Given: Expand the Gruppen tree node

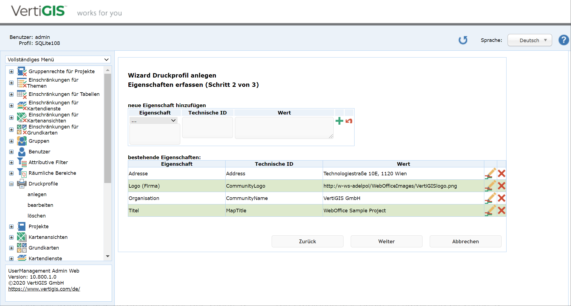Looking at the screenshot, I should pyautogui.click(x=11, y=141).
